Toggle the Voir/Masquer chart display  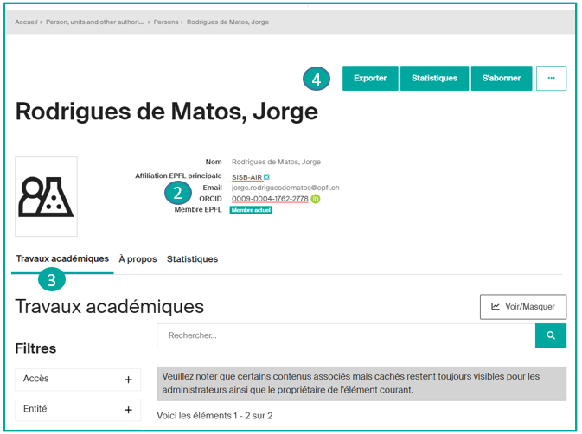coord(522,307)
